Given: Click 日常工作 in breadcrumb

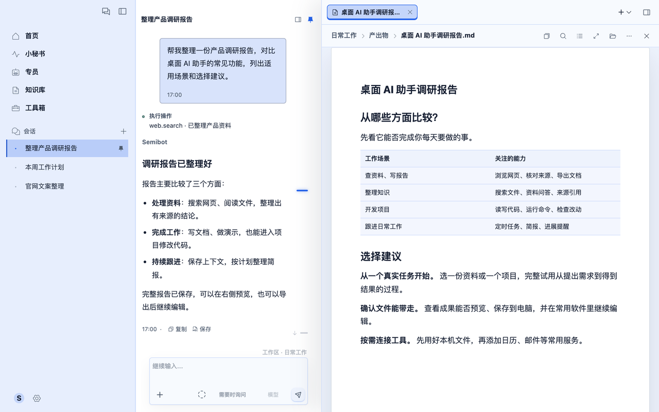Looking at the screenshot, I should click(x=344, y=36).
